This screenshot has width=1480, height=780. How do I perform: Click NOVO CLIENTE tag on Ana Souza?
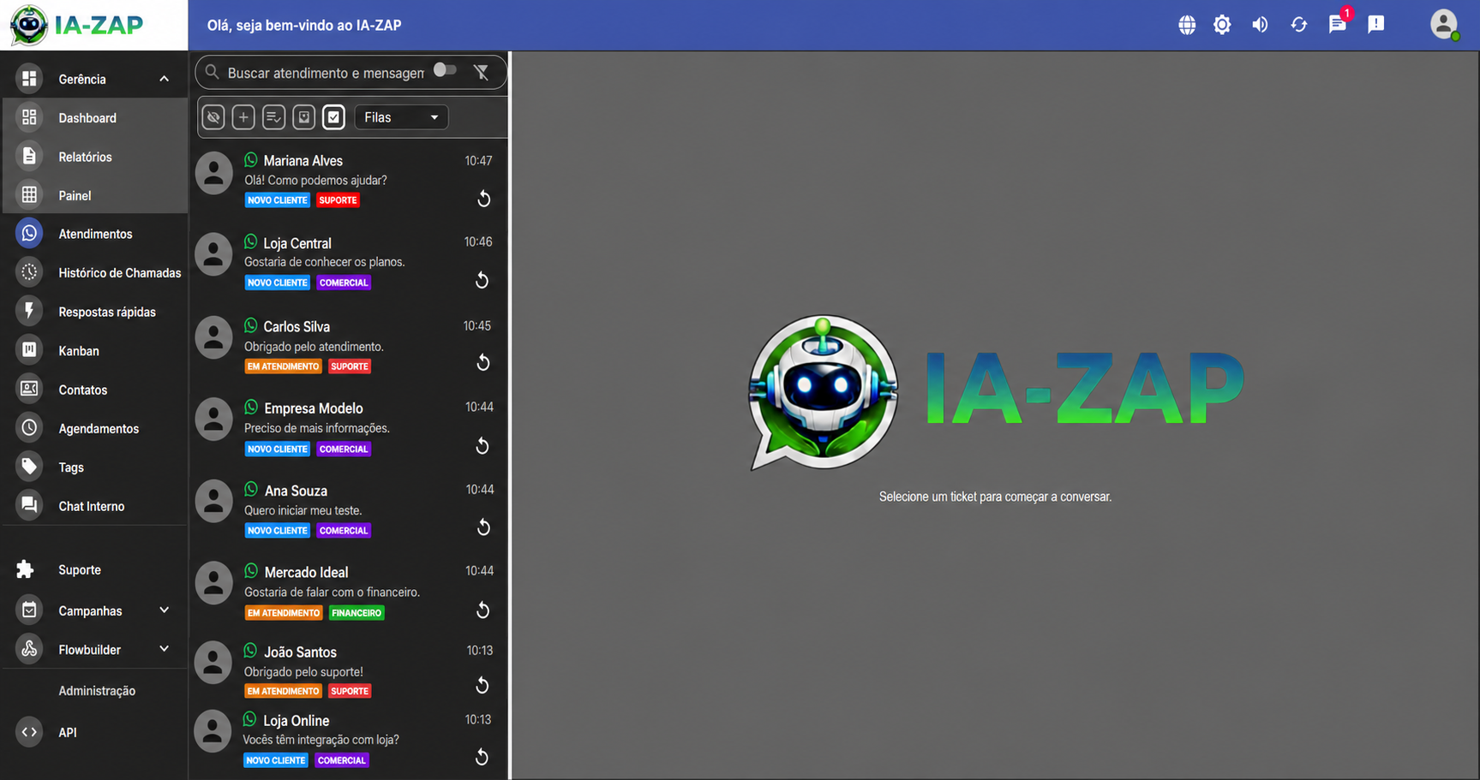tap(277, 531)
